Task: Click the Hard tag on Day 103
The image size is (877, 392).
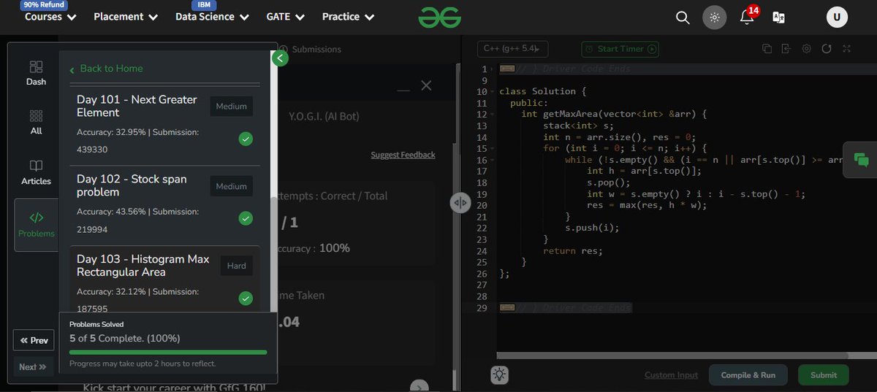Action: coord(236,266)
